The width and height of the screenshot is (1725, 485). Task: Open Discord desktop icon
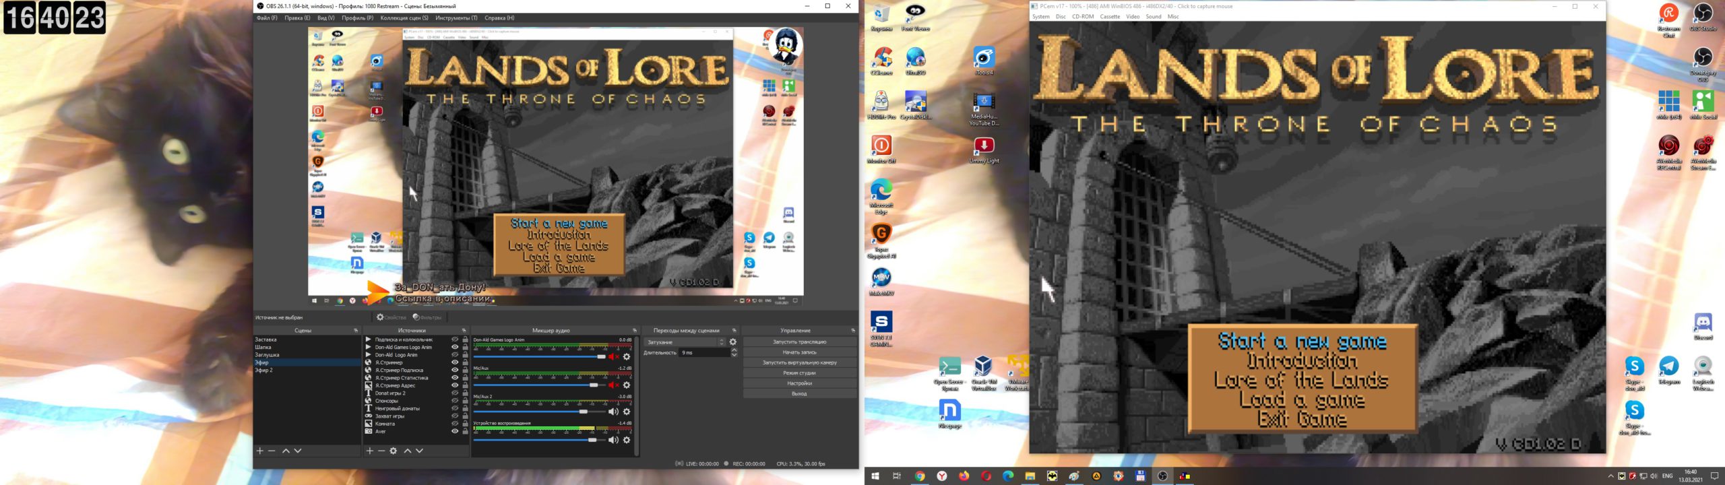point(1703,327)
